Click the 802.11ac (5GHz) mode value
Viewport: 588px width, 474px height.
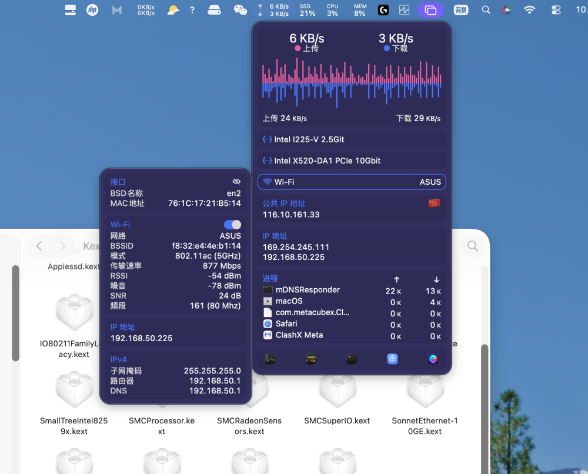[208, 256]
